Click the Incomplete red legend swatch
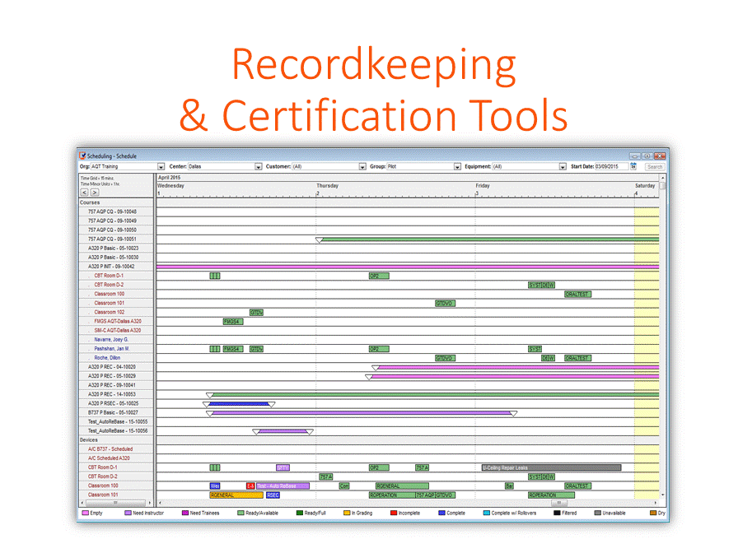738x553 pixels. tap(395, 513)
